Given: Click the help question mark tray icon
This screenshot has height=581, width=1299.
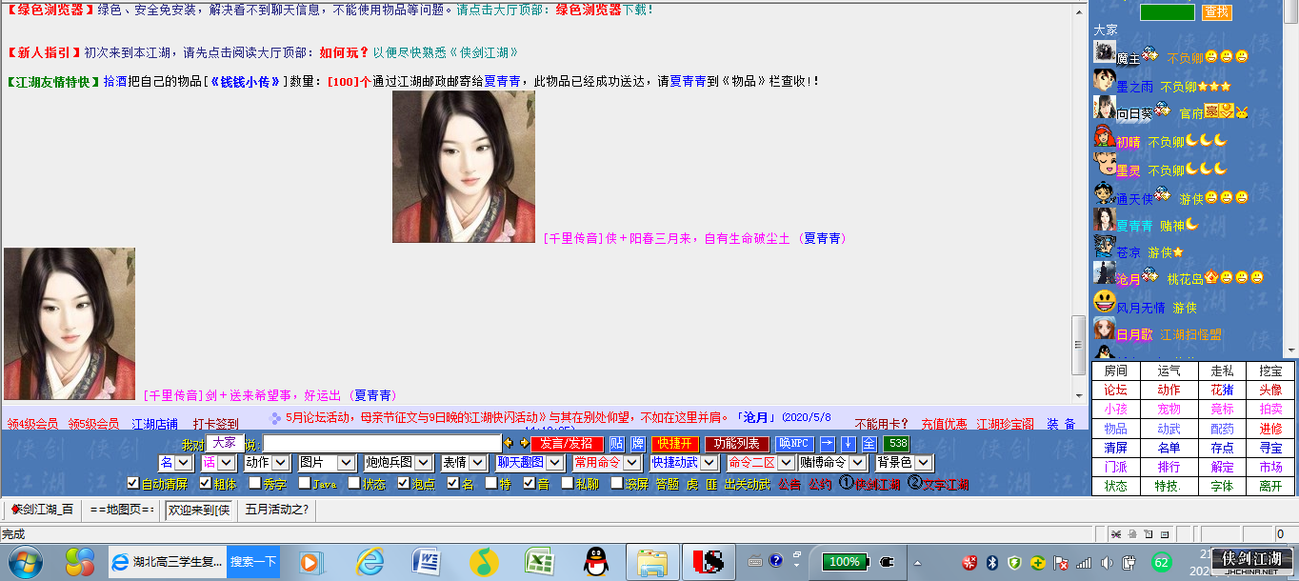Looking at the screenshot, I should pos(775,560).
